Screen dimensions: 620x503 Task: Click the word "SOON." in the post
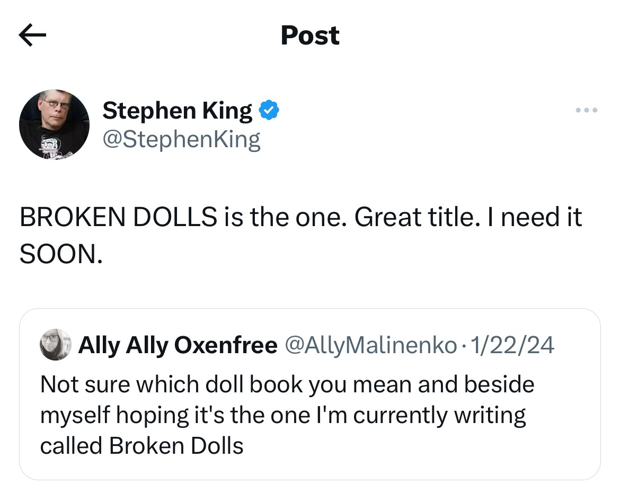coord(60,255)
